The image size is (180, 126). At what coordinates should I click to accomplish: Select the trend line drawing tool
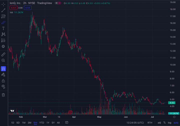click(3, 10)
